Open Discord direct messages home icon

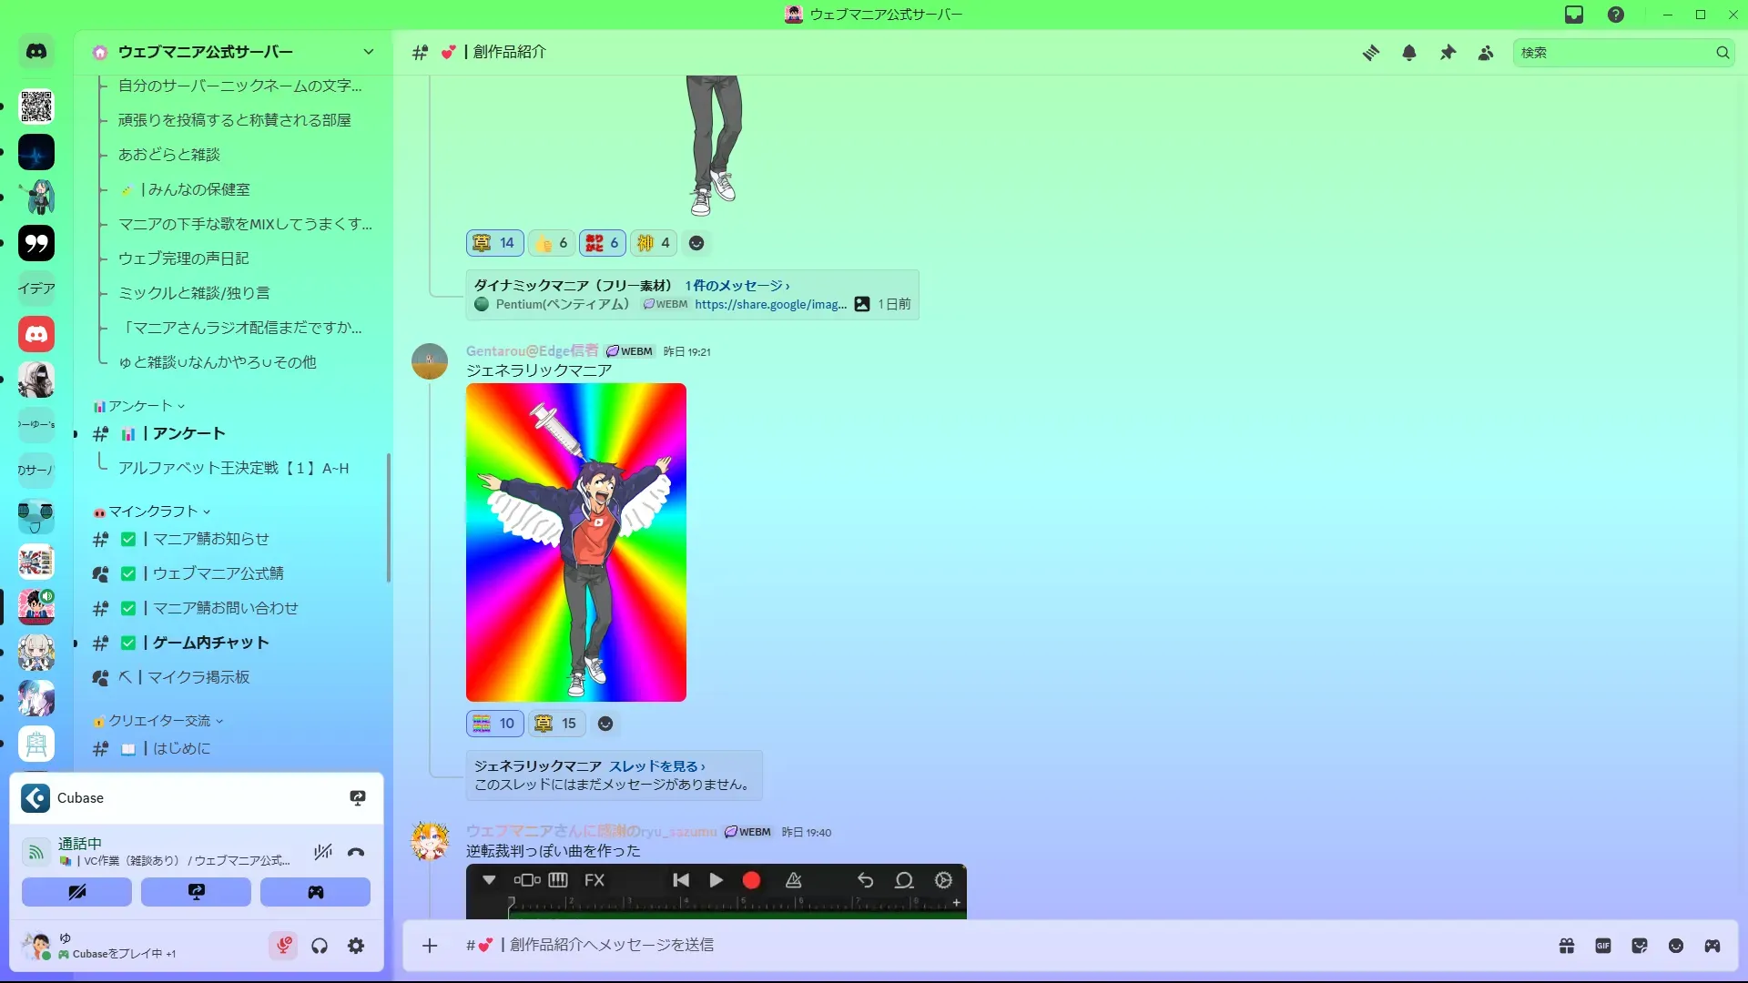[36, 52]
